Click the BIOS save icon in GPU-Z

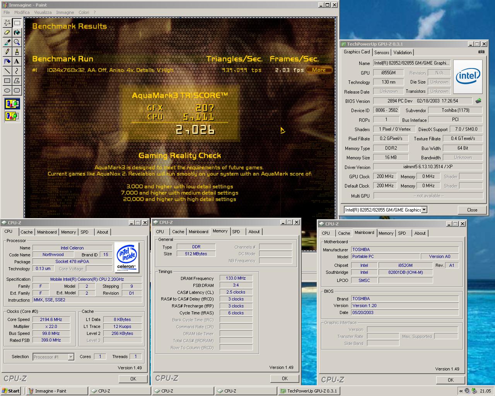(x=478, y=101)
